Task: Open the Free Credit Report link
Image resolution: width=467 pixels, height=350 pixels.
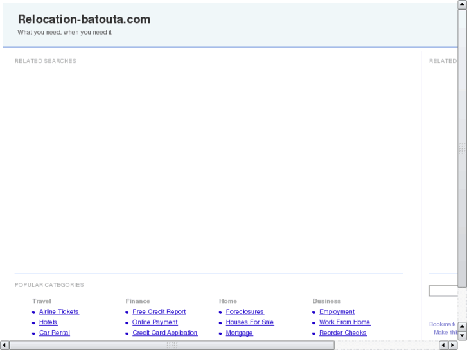Action: click(159, 311)
